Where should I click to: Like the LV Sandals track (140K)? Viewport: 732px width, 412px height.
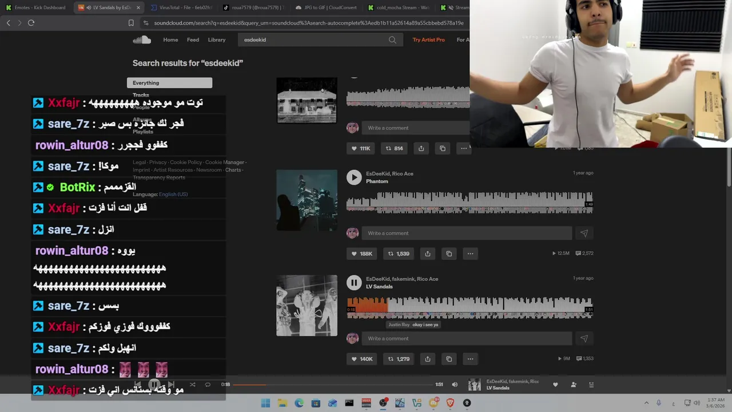tap(362, 359)
